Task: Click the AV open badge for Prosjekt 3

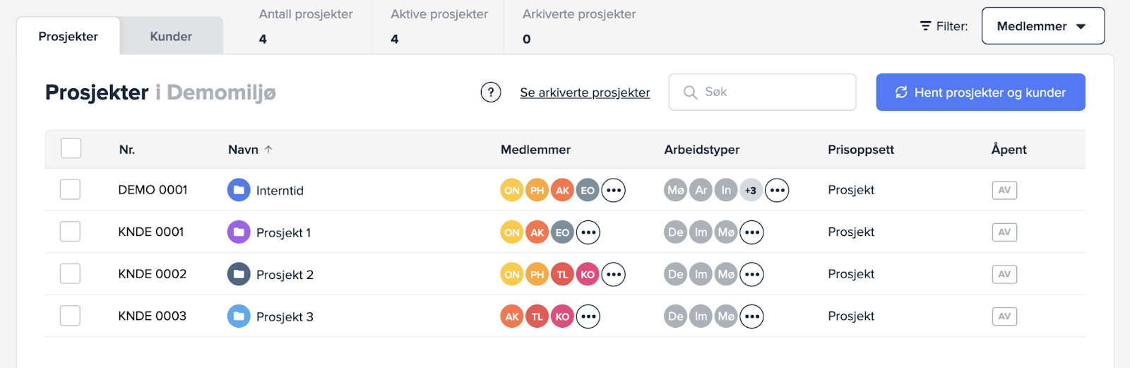Action: (x=1004, y=316)
